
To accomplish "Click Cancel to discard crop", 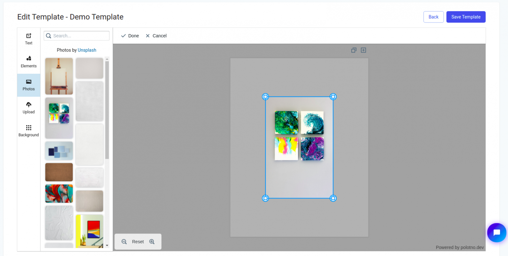I will click(x=156, y=36).
